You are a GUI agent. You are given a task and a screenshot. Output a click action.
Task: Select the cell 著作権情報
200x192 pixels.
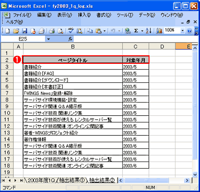73,139
